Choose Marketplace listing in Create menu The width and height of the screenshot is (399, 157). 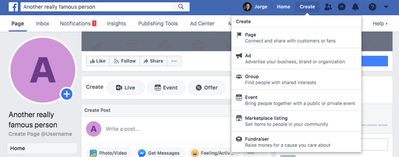click(x=297, y=121)
